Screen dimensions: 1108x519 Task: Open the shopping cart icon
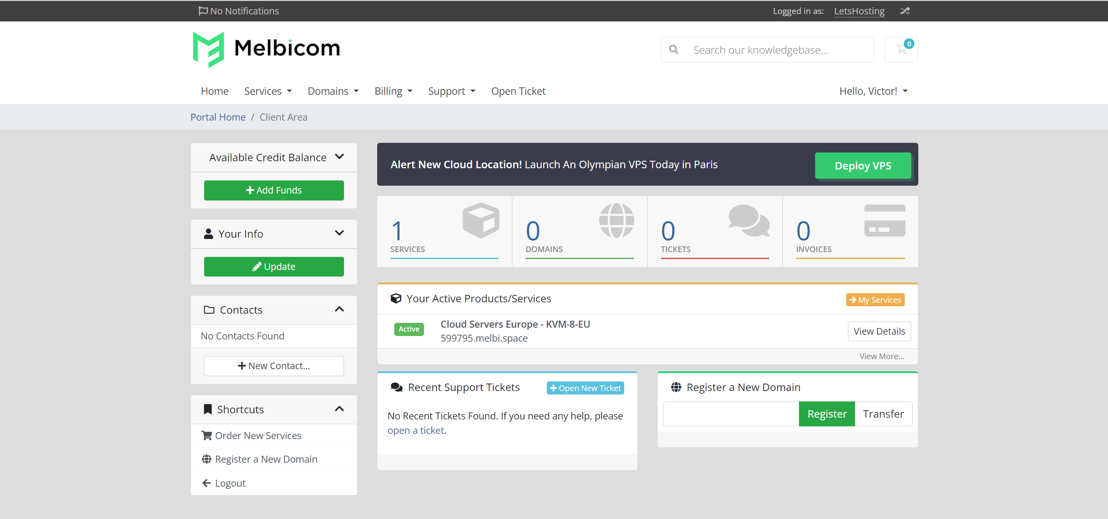click(901, 49)
